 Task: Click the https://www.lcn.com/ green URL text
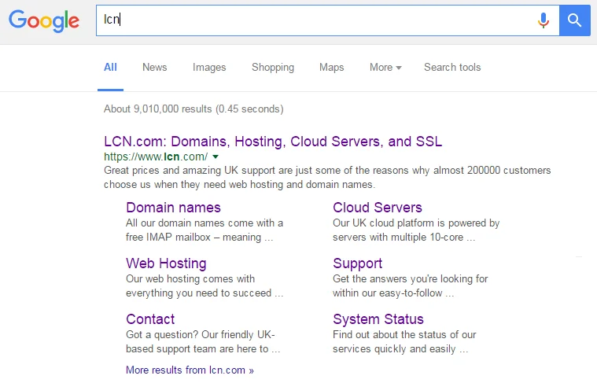click(156, 157)
